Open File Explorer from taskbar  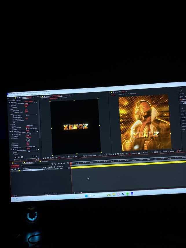[114, 194]
